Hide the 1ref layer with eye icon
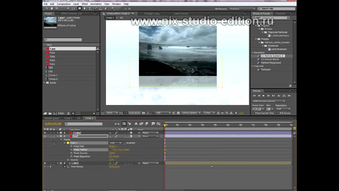Image resolution: width=339 pixels, height=191 pixels. pos(45,136)
